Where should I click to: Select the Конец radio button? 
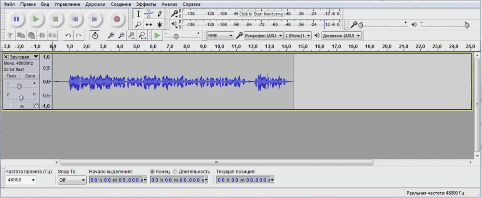pos(152,172)
